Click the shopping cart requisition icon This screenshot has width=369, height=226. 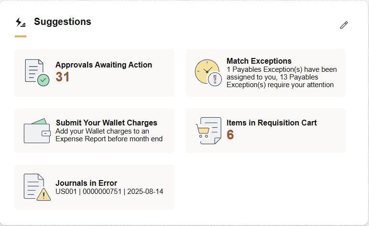(x=208, y=131)
